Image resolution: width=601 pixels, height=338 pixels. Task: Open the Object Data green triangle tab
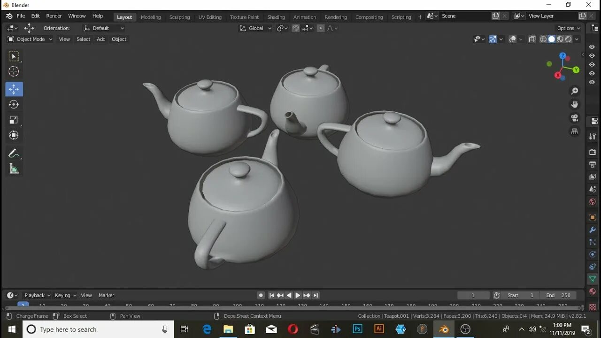(593, 279)
